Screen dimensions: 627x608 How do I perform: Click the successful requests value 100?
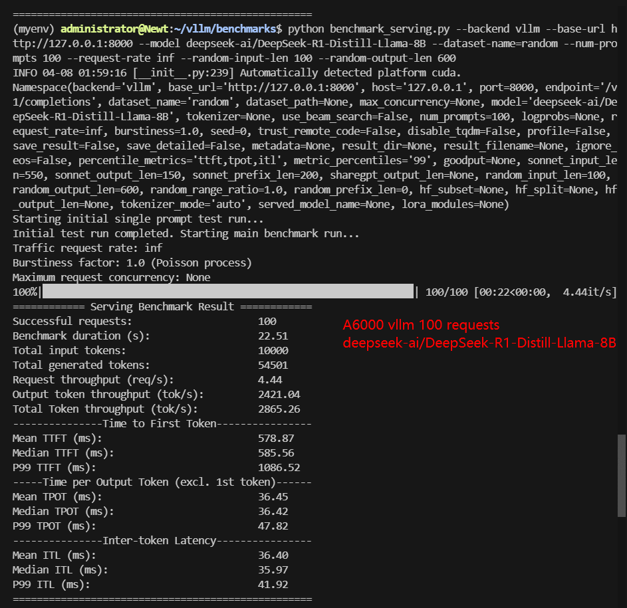(x=267, y=322)
